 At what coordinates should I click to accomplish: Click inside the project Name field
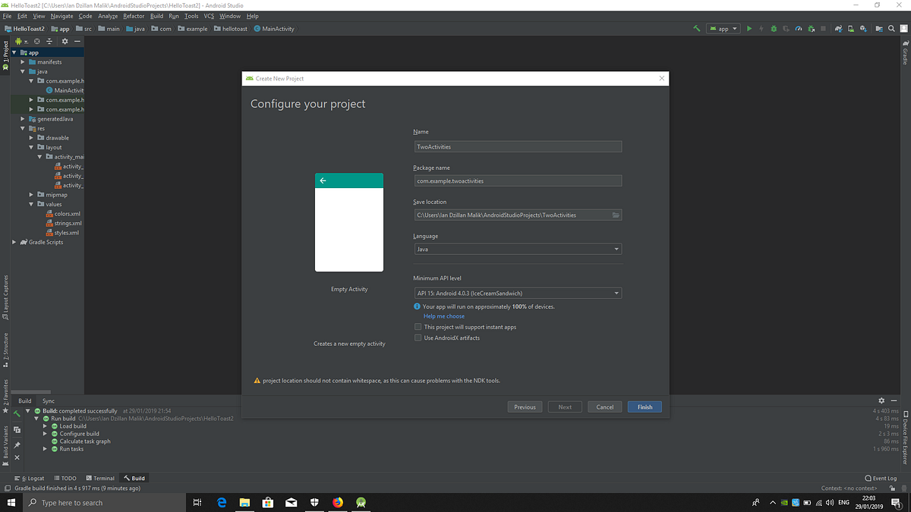(x=518, y=146)
